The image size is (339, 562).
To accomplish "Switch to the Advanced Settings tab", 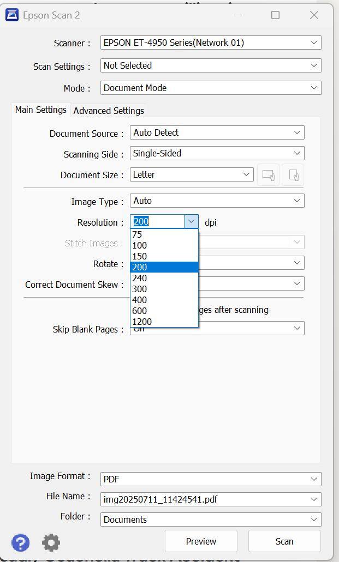I will pos(109,111).
